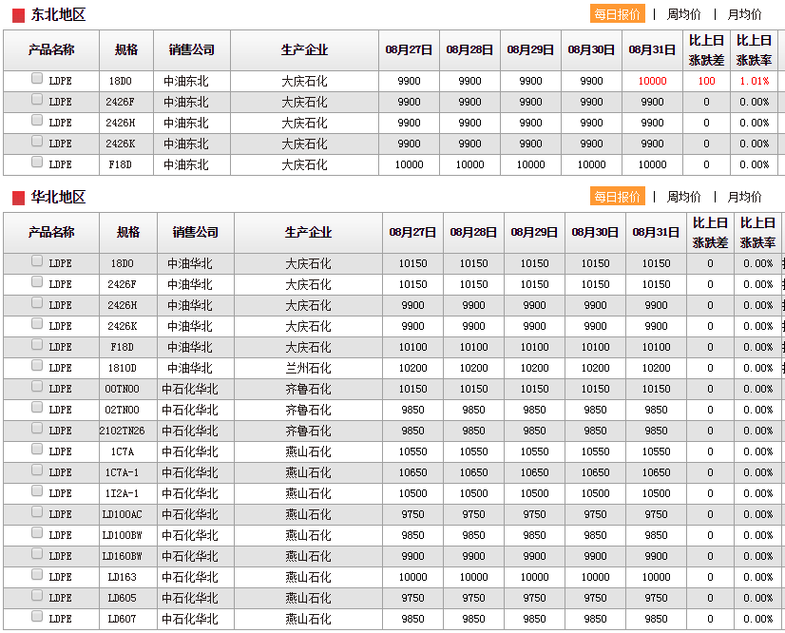Click 中石化华北 in the LD607 row
Screen dimensions: 785x633
coord(190,619)
